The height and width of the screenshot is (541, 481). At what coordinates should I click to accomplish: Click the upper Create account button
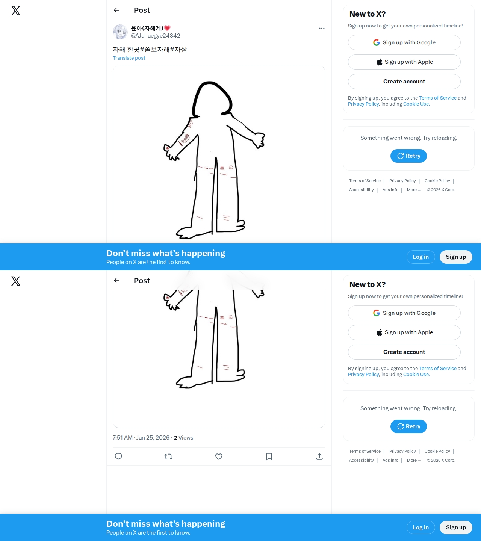click(x=404, y=82)
